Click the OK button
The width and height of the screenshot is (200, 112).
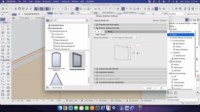click(x=161, y=88)
